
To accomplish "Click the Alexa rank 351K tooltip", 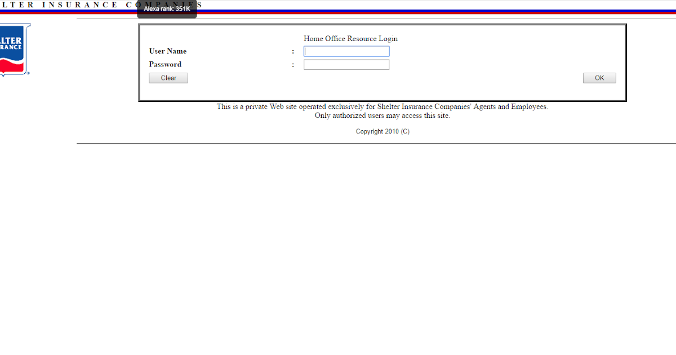I will click(x=167, y=9).
